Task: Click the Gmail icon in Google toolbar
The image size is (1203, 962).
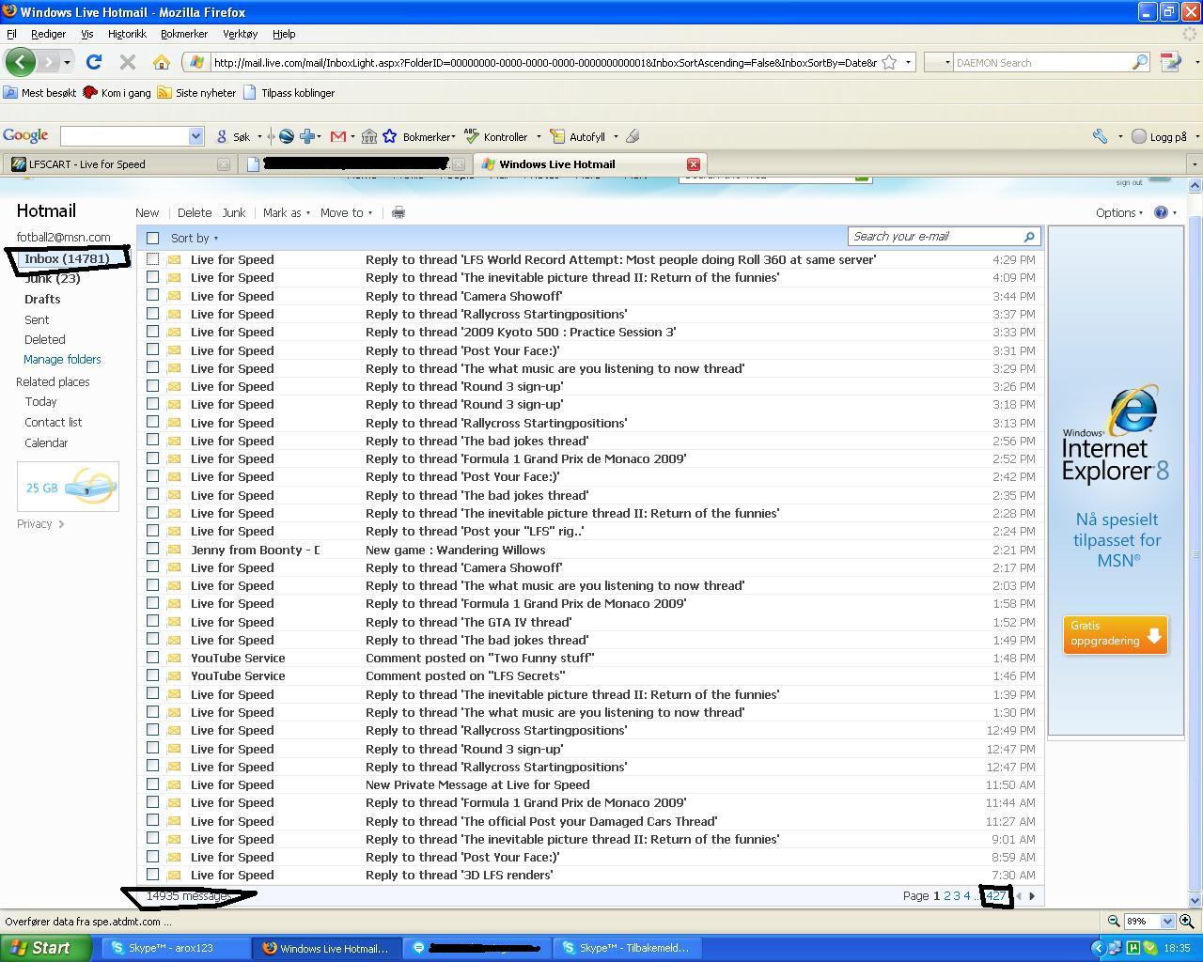Action: point(338,136)
